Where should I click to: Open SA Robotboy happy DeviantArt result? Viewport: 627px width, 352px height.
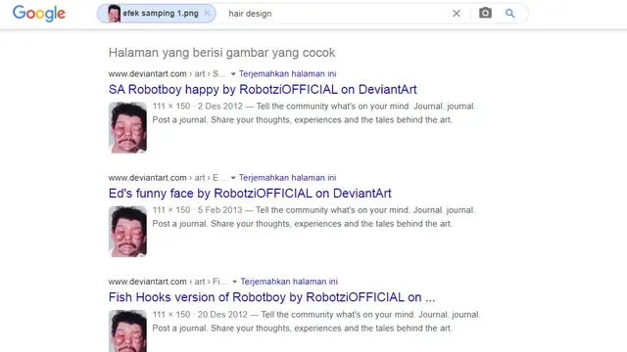(x=263, y=89)
